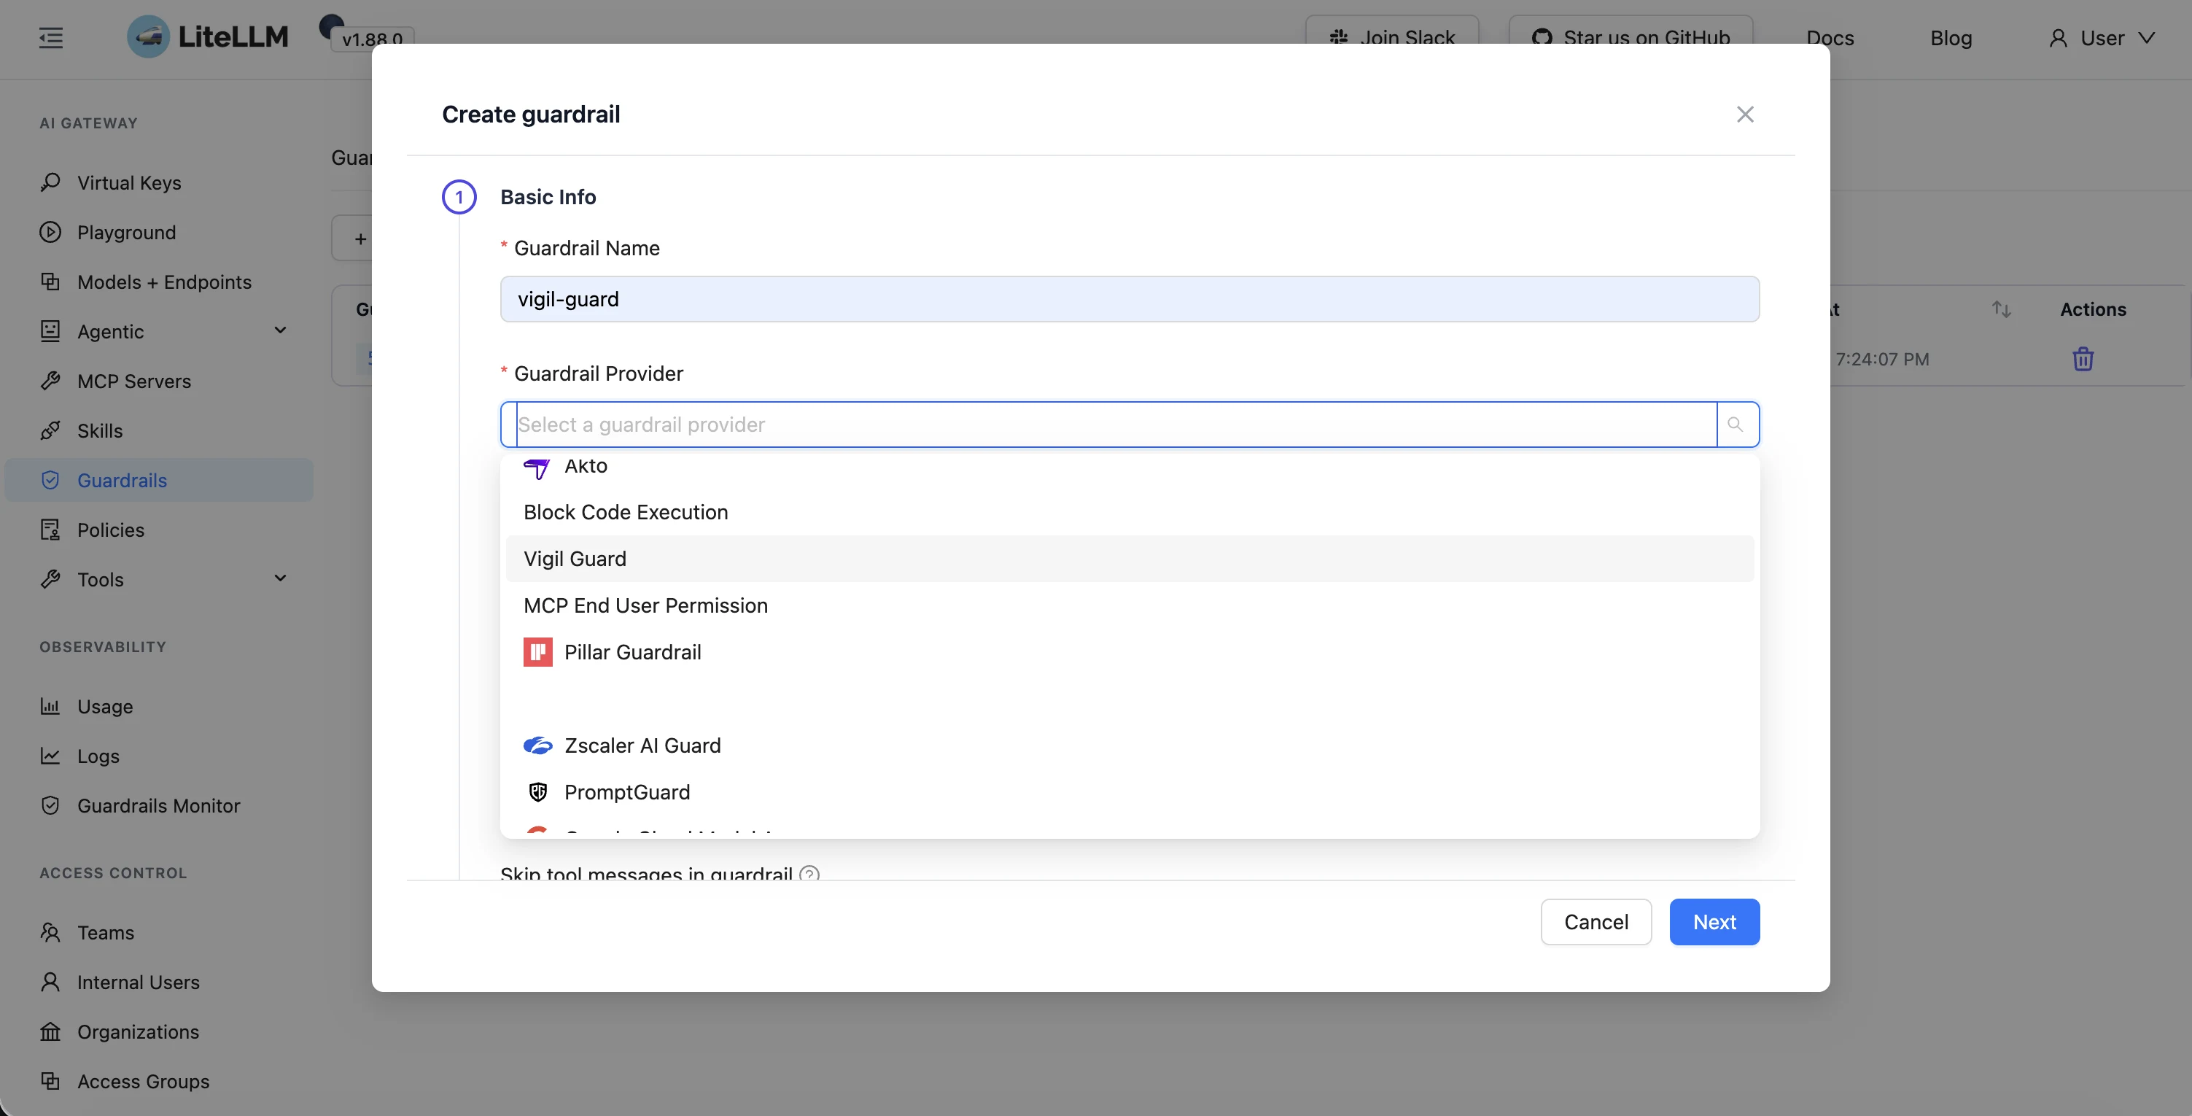Open the Docs link
Screen dimensions: 2192x1116
1830,37
